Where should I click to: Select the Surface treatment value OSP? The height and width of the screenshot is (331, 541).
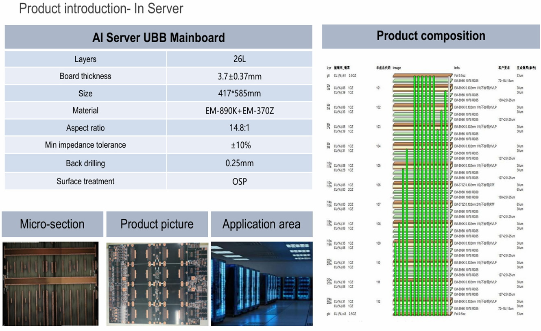click(239, 181)
